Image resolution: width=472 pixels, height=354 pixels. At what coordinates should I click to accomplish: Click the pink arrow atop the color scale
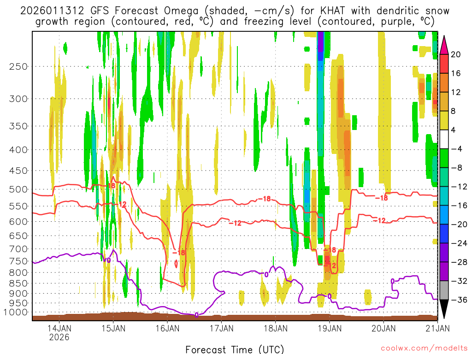click(444, 45)
